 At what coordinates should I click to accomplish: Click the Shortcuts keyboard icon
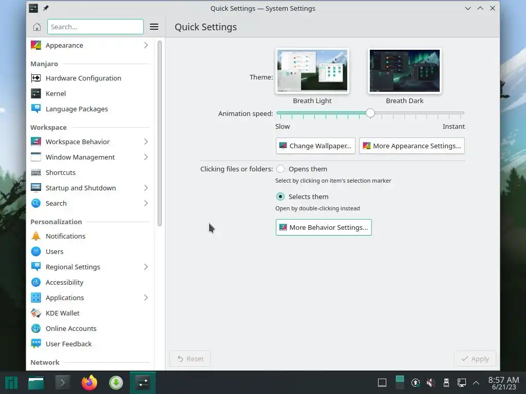[36, 172]
